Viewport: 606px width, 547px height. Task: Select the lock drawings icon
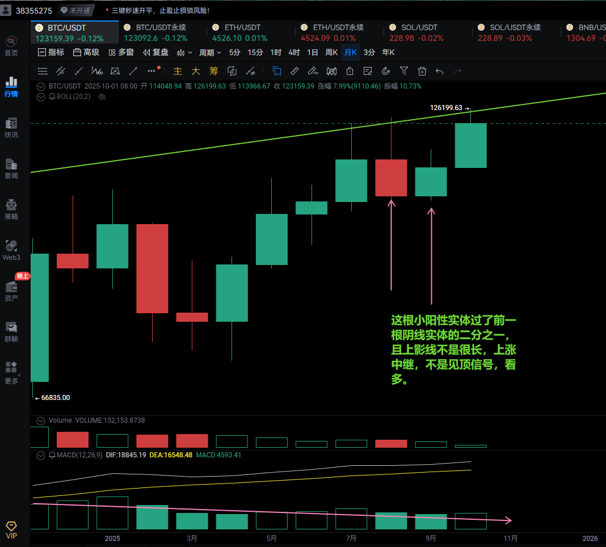tap(350, 71)
